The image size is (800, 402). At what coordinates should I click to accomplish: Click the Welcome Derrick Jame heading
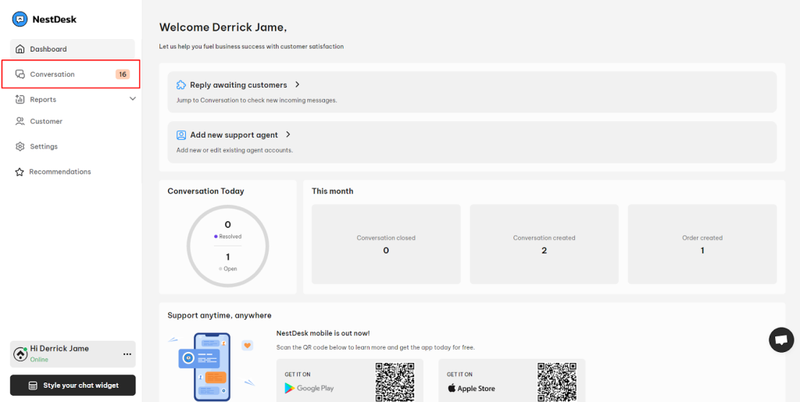pyautogui.click(x=223, y=27)
